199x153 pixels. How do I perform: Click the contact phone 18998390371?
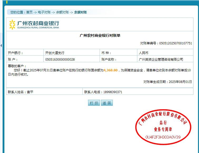click(x=113, y=92)
